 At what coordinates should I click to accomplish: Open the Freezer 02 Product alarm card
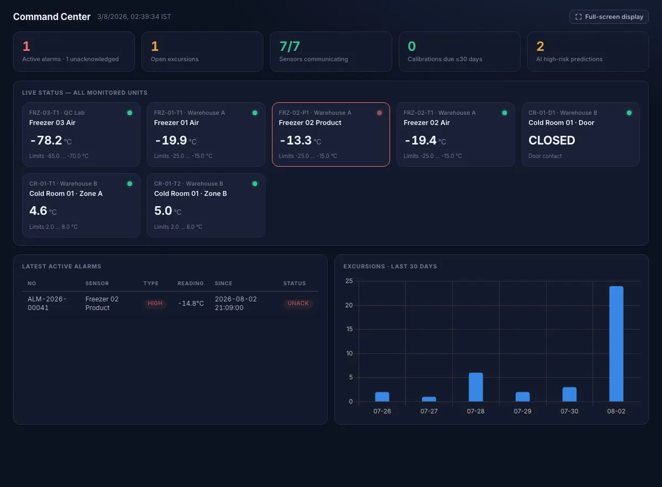(330, 134)
